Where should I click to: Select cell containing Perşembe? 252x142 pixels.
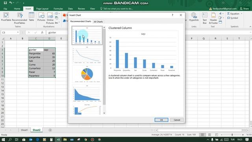[x=36, y=54]
